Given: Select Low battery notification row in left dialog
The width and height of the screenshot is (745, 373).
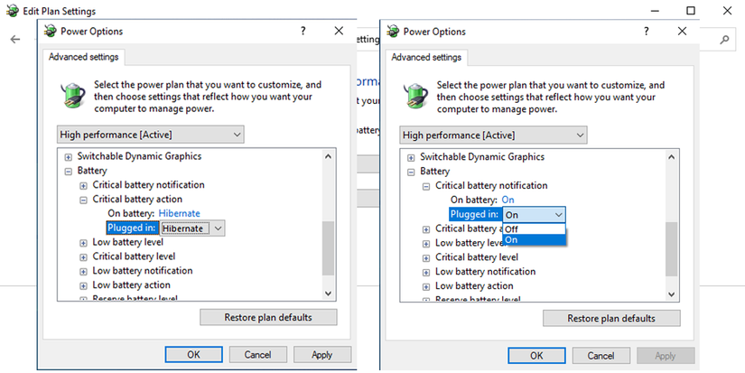Looking at the screenshot, I should [142, 271].
